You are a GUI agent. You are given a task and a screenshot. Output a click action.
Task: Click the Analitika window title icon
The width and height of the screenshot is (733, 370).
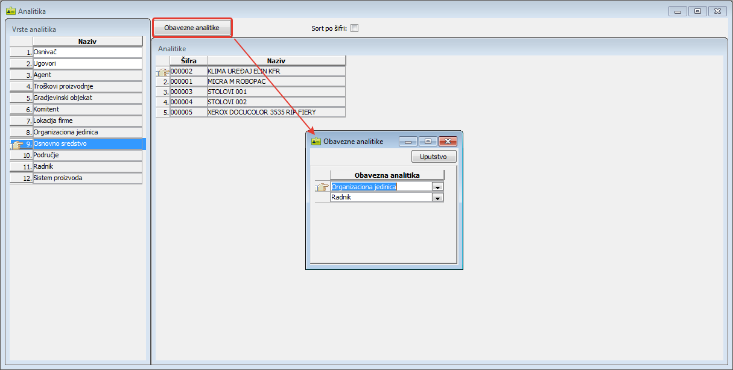point(10,11)
